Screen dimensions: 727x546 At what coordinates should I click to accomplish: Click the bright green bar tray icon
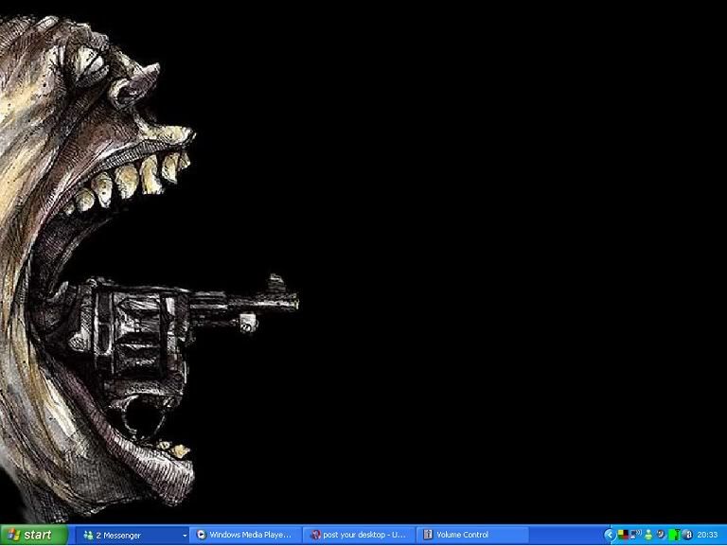(675, 535)
